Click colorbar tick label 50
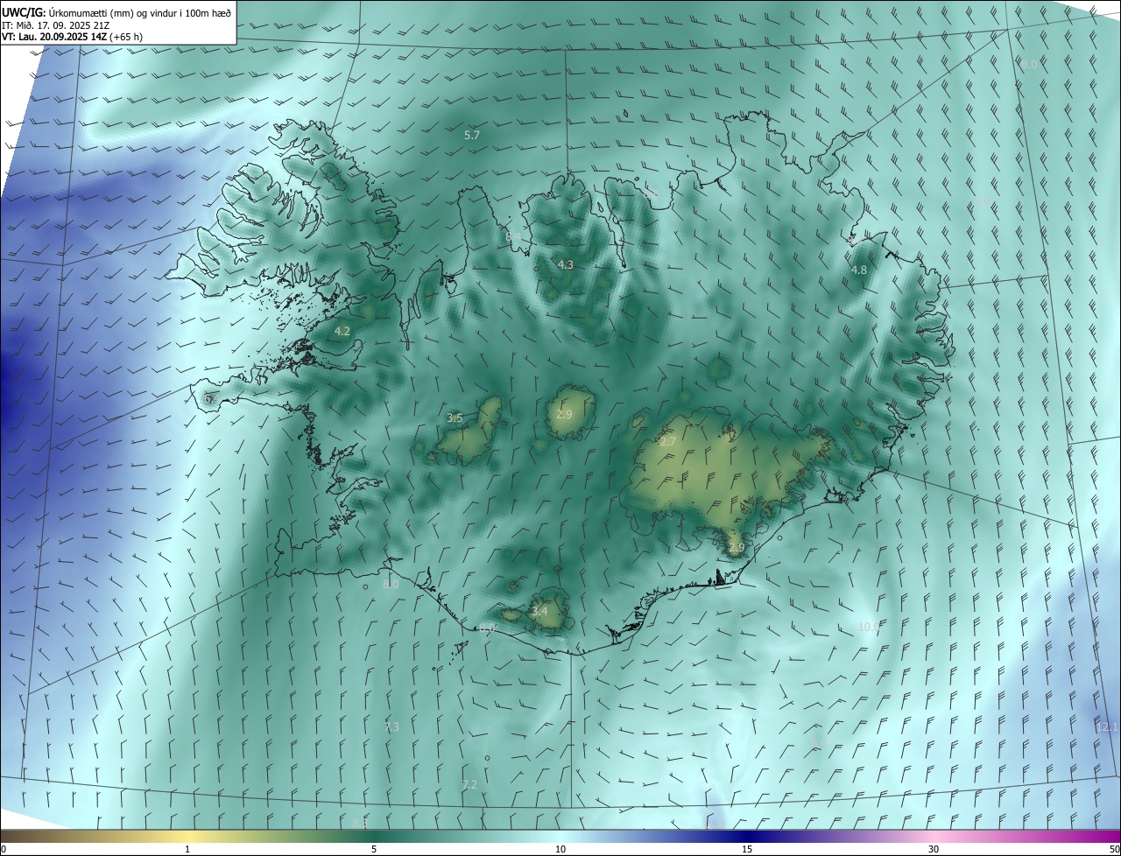Image resolution: width=1121 pixels, height=856 pixels. tap(1114, 850)
